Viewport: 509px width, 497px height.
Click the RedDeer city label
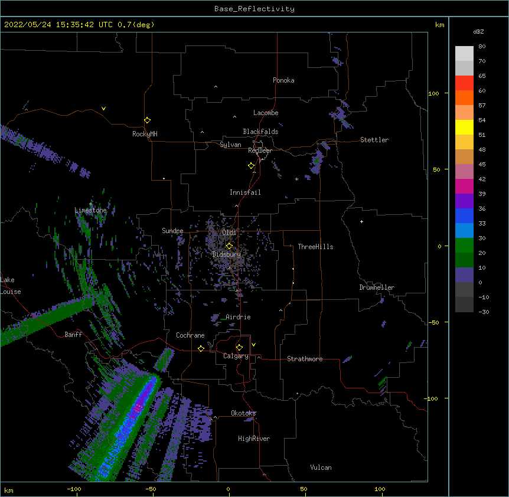tap(260, 151)
